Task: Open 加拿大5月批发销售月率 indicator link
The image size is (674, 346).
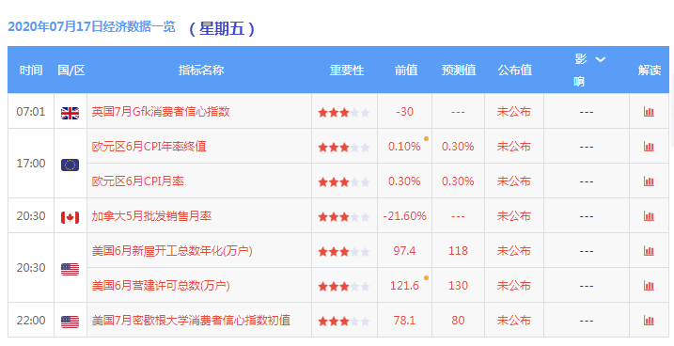Action: [x=151, y=216]
